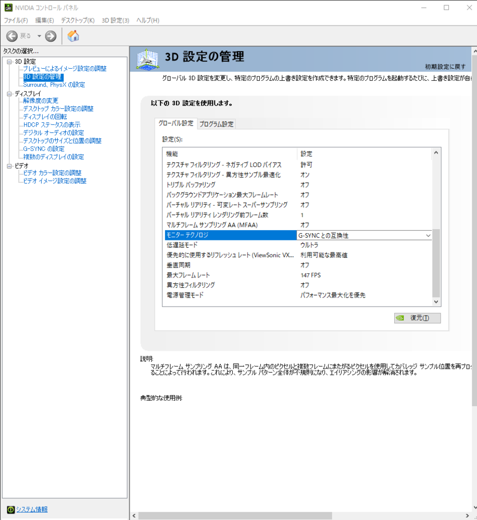The image size is (477, 520).
Task: Open 複数のディスプレイの設定
Action: [x=54, y=157]
